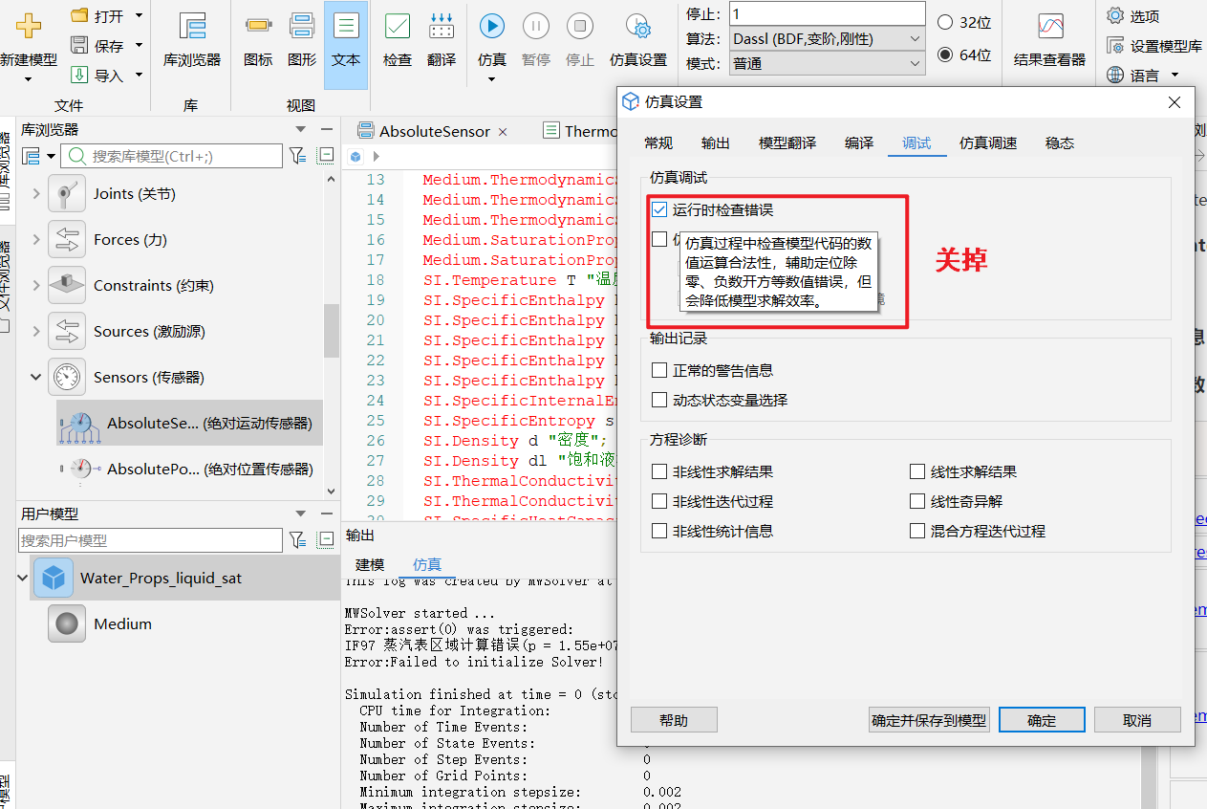The image size is (1207, 809).
Task: Expand the Joints (关节) tree node
Action: pos(36,194)
